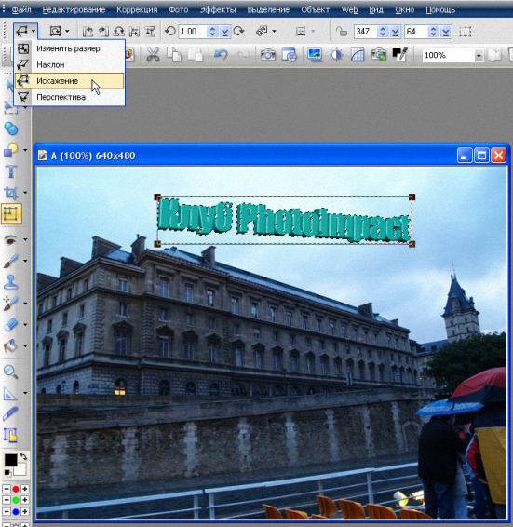Select the Text tool
This screenshot has width=513, height=527.
(x=11, y=171)
